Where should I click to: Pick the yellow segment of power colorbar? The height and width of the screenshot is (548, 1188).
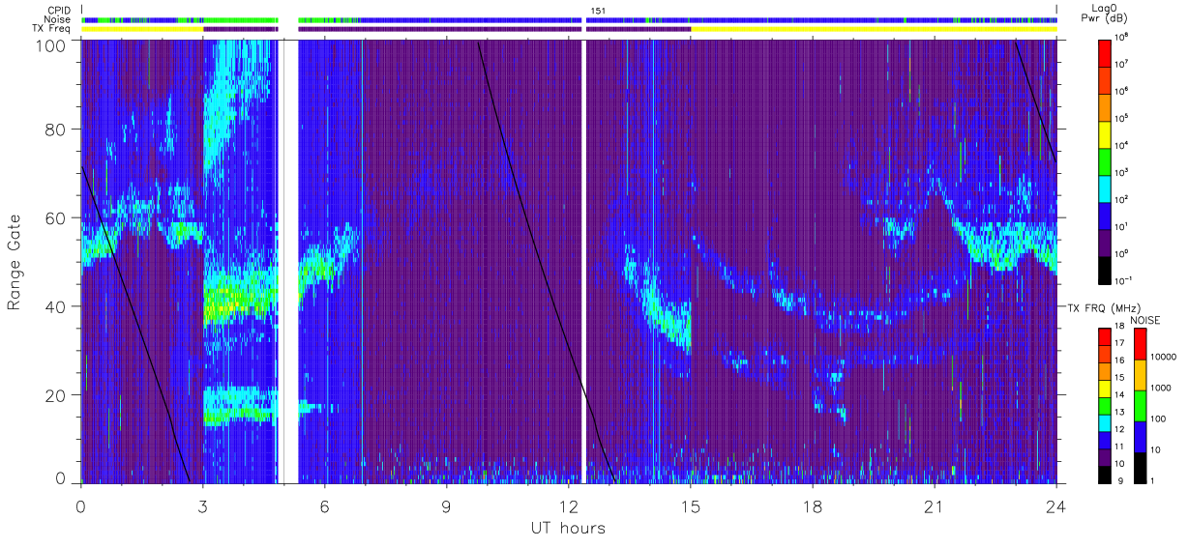1106,133
